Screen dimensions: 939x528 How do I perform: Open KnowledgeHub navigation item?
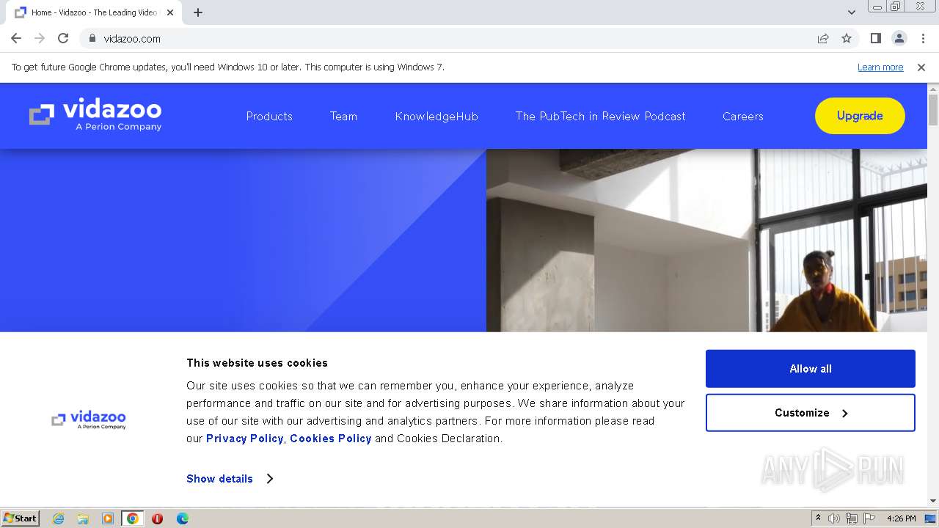point(436,116)
